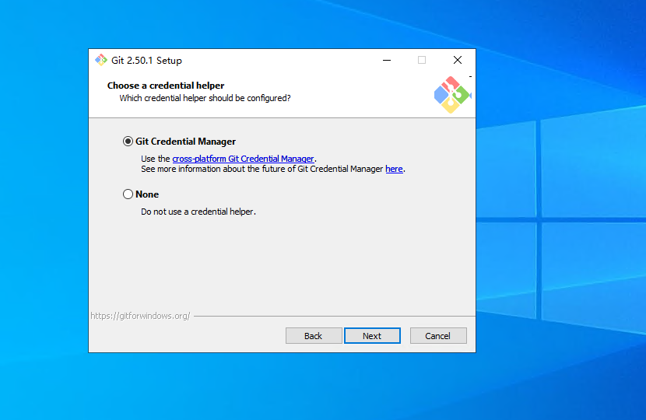This screenshot has height=420, width=646.
Task: Select the Git Credential Manager radio button
Action: 128,142
